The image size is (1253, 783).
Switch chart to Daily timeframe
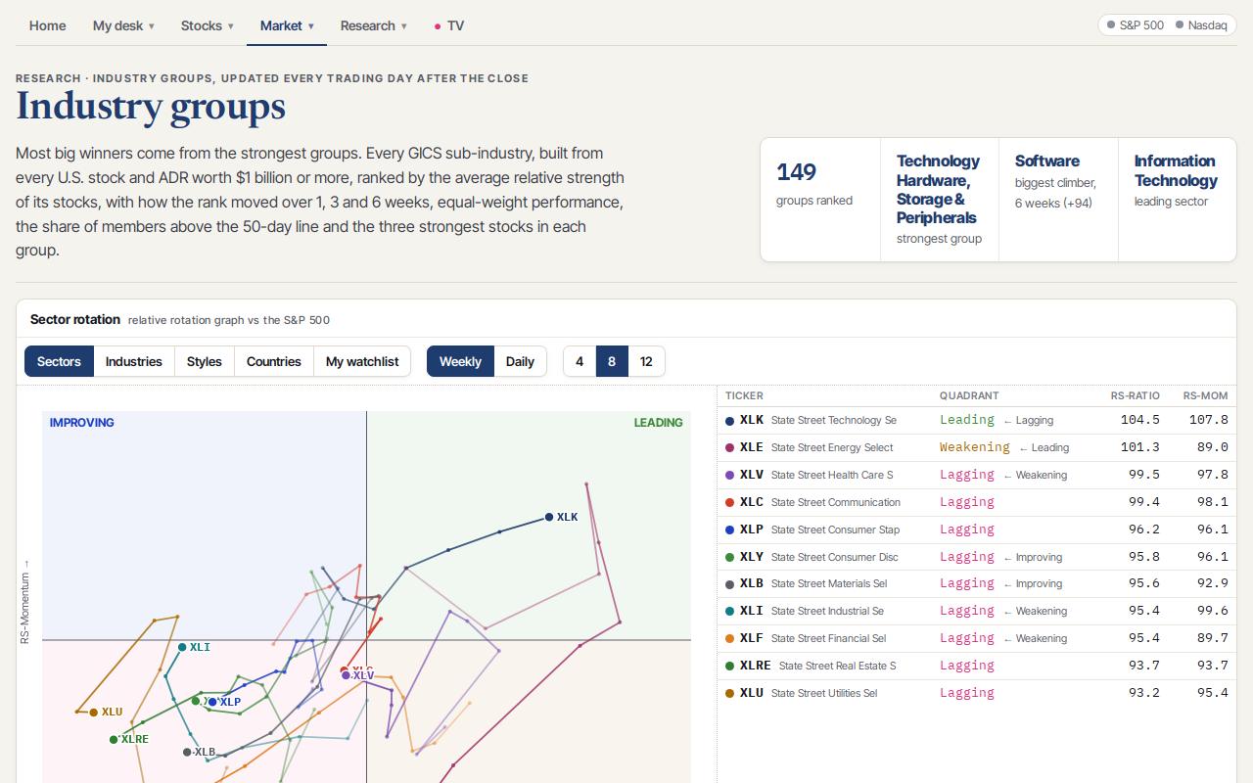[x=520, y=361]
